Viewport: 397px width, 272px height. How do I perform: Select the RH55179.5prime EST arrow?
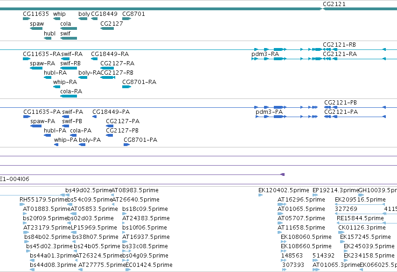tap(22, 204)
